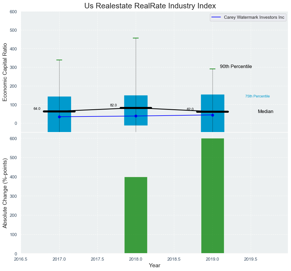Select the 2018 blue data point marker
The width and height of the screenshot is (291, 271).
(x=136, y=116)
